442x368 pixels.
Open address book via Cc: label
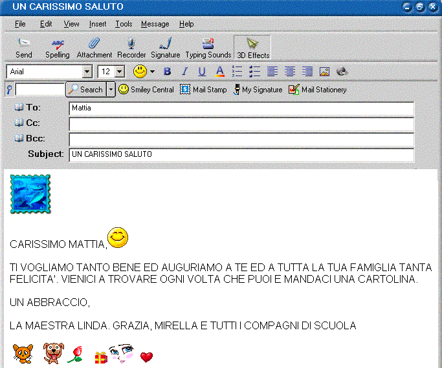27,123
